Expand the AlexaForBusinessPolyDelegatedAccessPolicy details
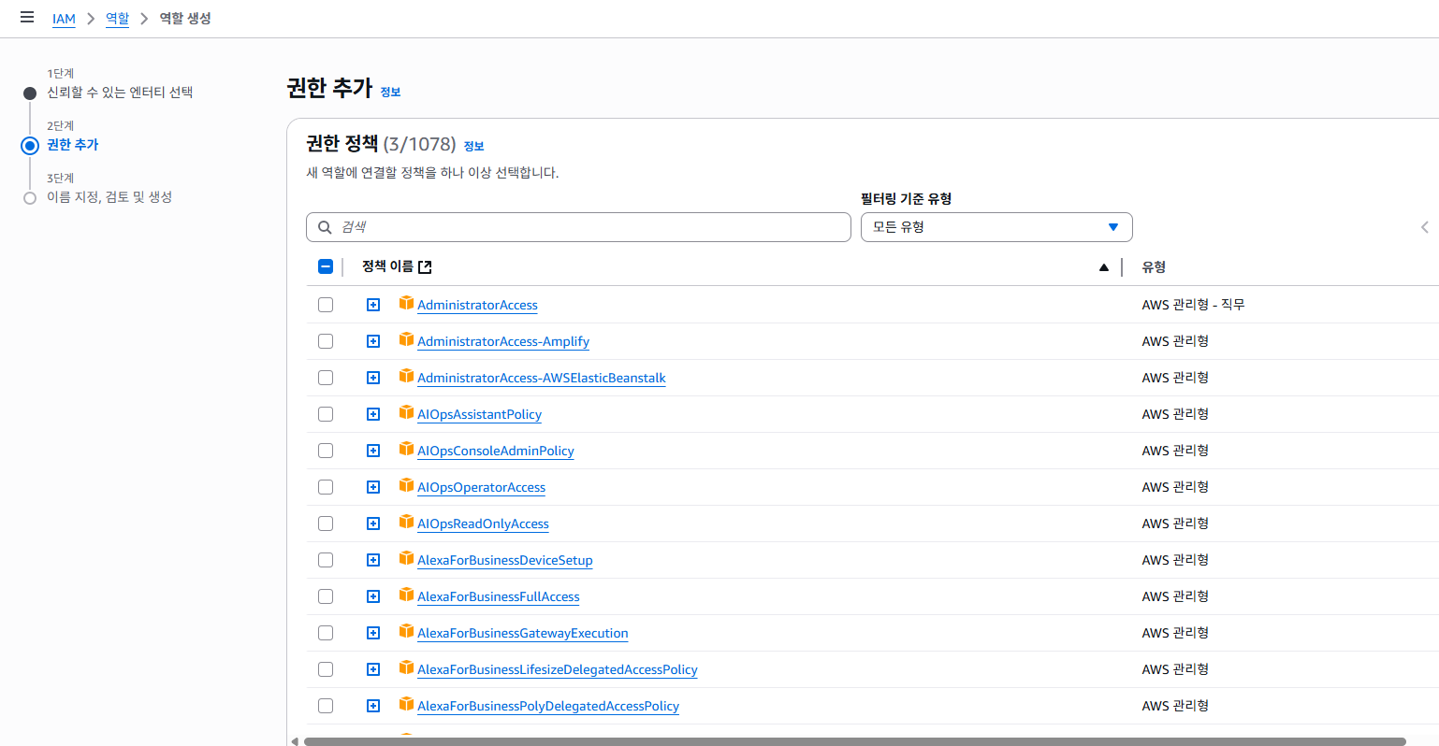The width and height of the screenshot is (1439, 746). pos(373,706)
